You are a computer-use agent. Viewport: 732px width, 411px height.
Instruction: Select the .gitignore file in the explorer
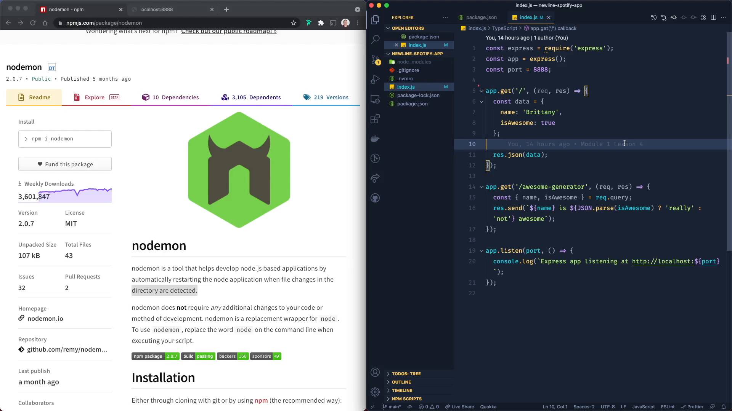[408, 70]
